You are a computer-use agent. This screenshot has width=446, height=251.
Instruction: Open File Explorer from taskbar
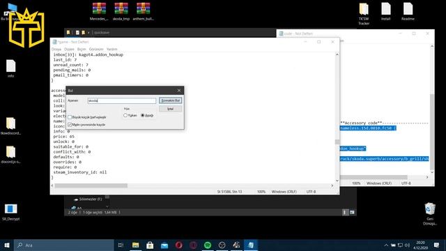pyautogui.click(x=136, y=245)
